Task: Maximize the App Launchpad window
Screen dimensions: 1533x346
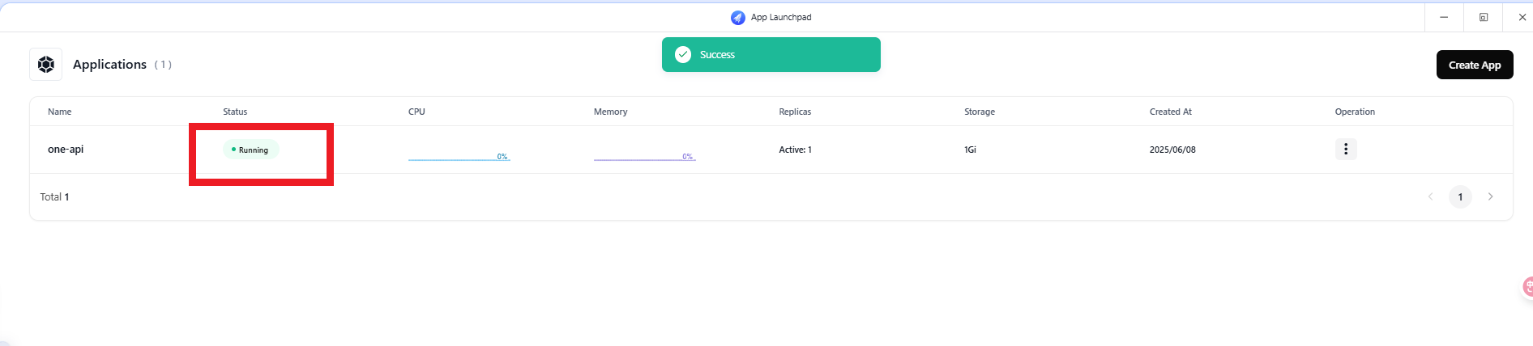Action: click(1484, 17)
